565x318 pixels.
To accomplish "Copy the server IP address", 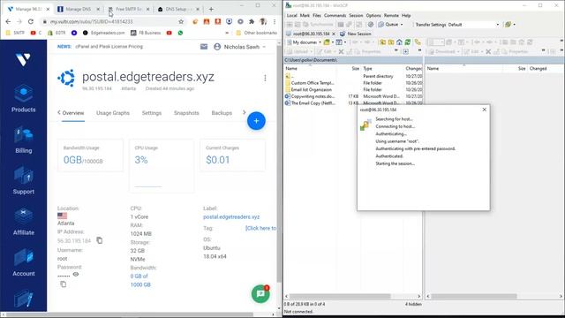I will tap(100, 240).
